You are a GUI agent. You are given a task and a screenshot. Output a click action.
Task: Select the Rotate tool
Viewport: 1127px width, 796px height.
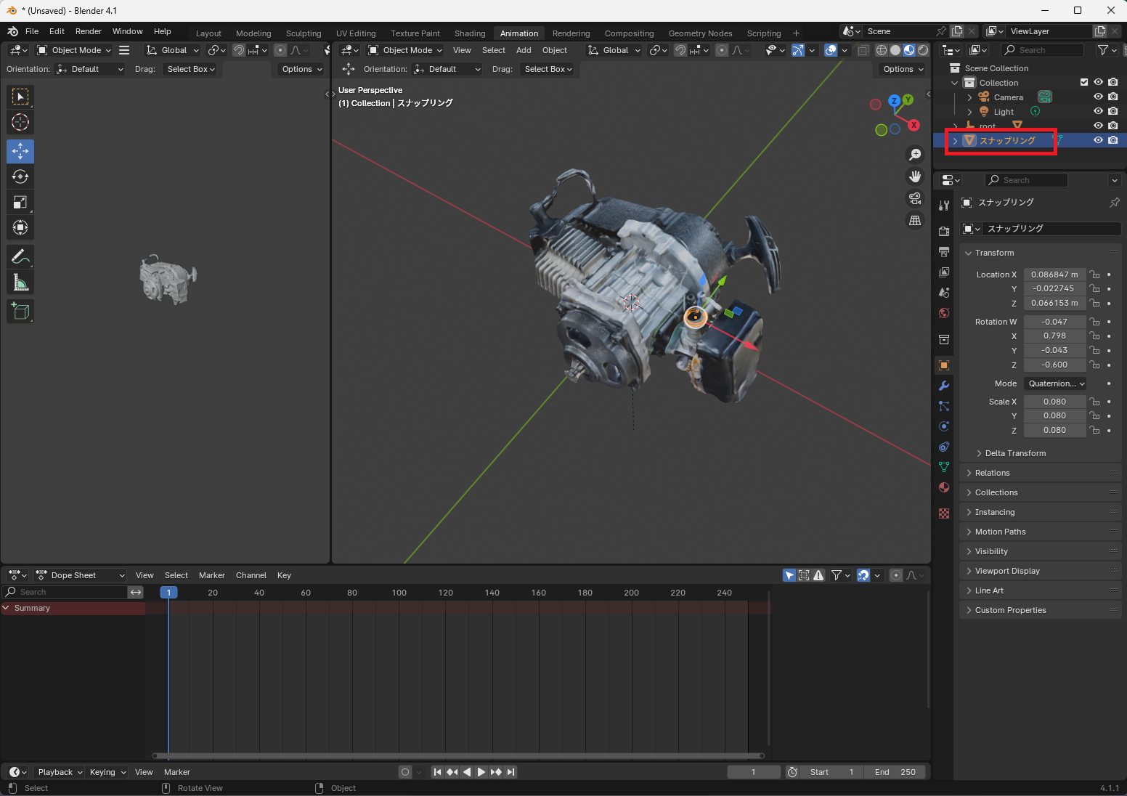point(20,176)
